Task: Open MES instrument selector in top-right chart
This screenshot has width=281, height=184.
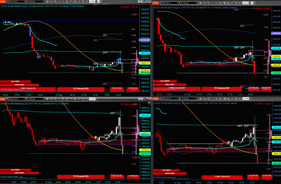Action: pos(170,3)
